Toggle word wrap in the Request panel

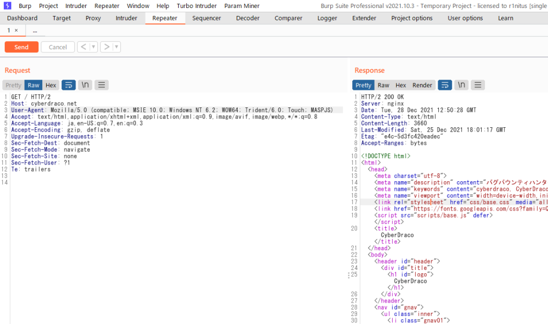point(68,85)
